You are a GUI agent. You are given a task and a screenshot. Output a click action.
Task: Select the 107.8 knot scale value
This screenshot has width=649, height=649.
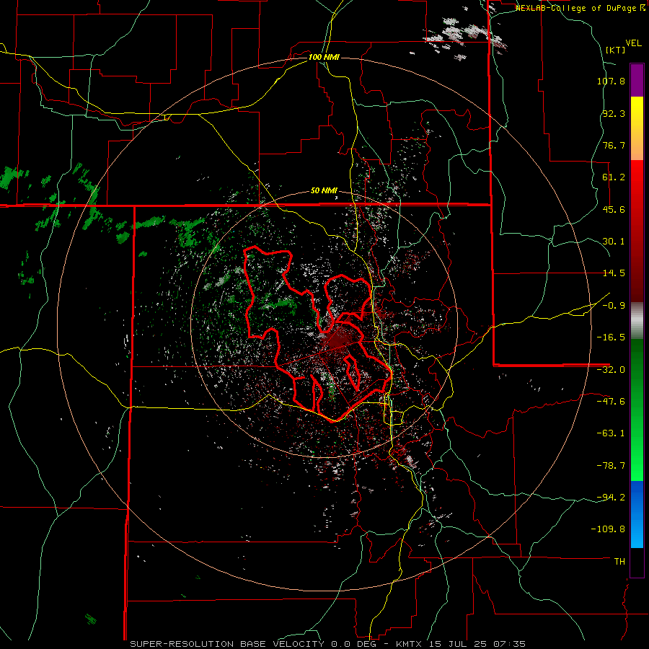point(611,81)
